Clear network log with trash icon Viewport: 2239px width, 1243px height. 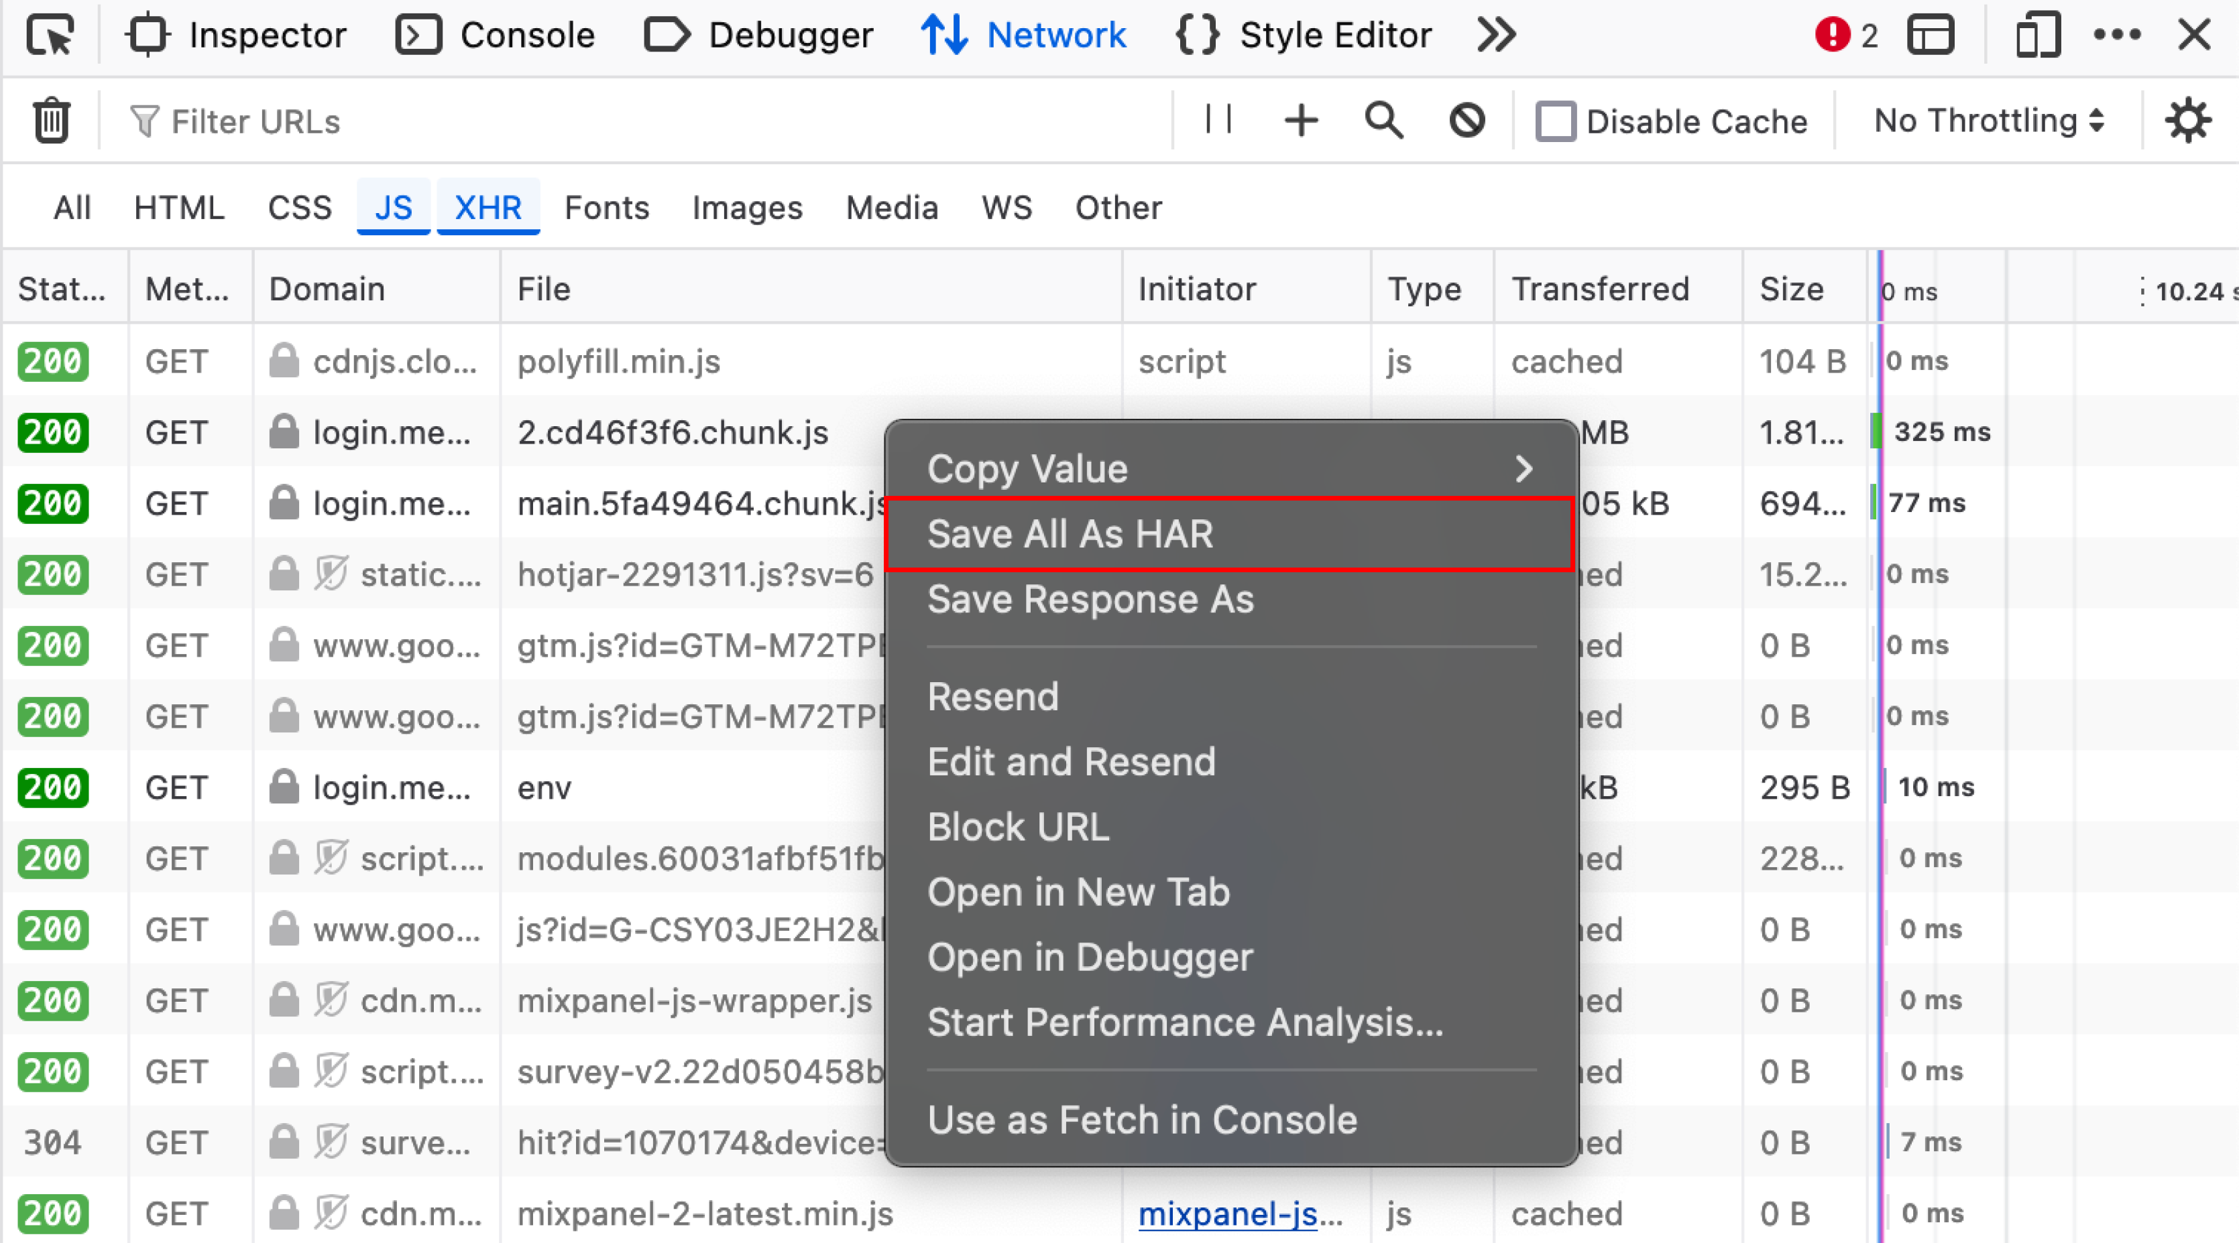coord(51,121)
